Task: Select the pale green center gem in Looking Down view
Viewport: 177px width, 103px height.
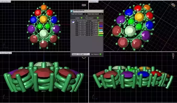Action: 44,34
